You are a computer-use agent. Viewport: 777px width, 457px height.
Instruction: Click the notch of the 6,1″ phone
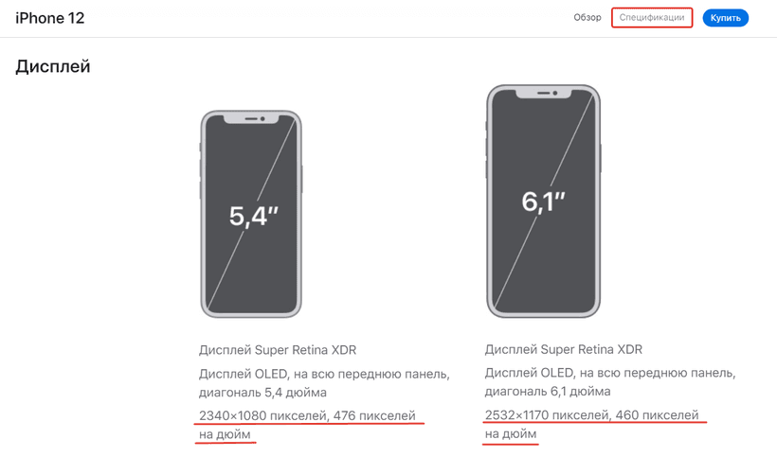[x=544, y=94]
